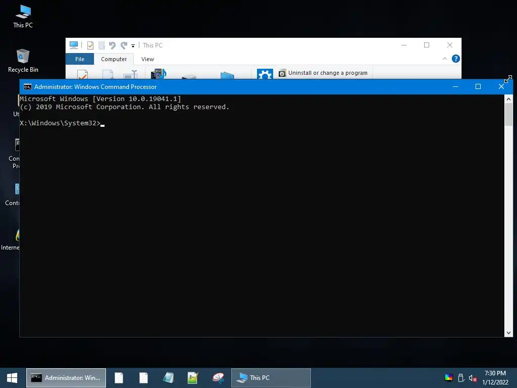Click the command prompt vertical scrollbar thumb
517x388 pixels.
pos(508,114)
